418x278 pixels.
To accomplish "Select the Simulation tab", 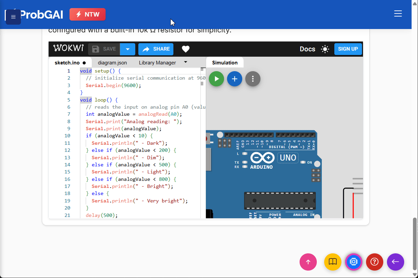I will pos(225,63).
